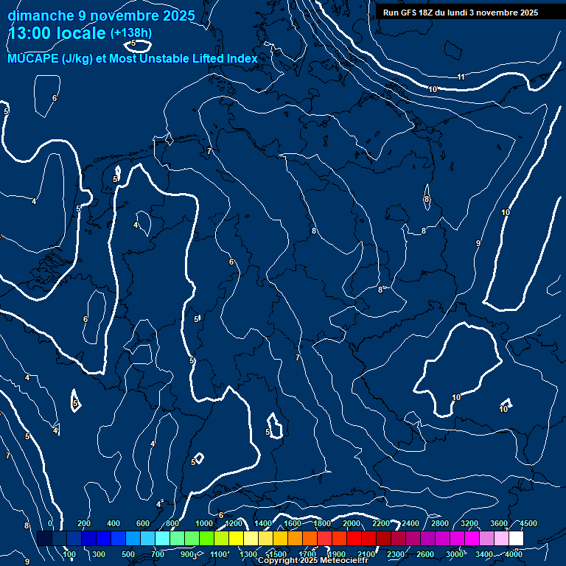Screen dimensions: 566x566
Task: Click the legend value "1900"
Action: coord(337,554)
